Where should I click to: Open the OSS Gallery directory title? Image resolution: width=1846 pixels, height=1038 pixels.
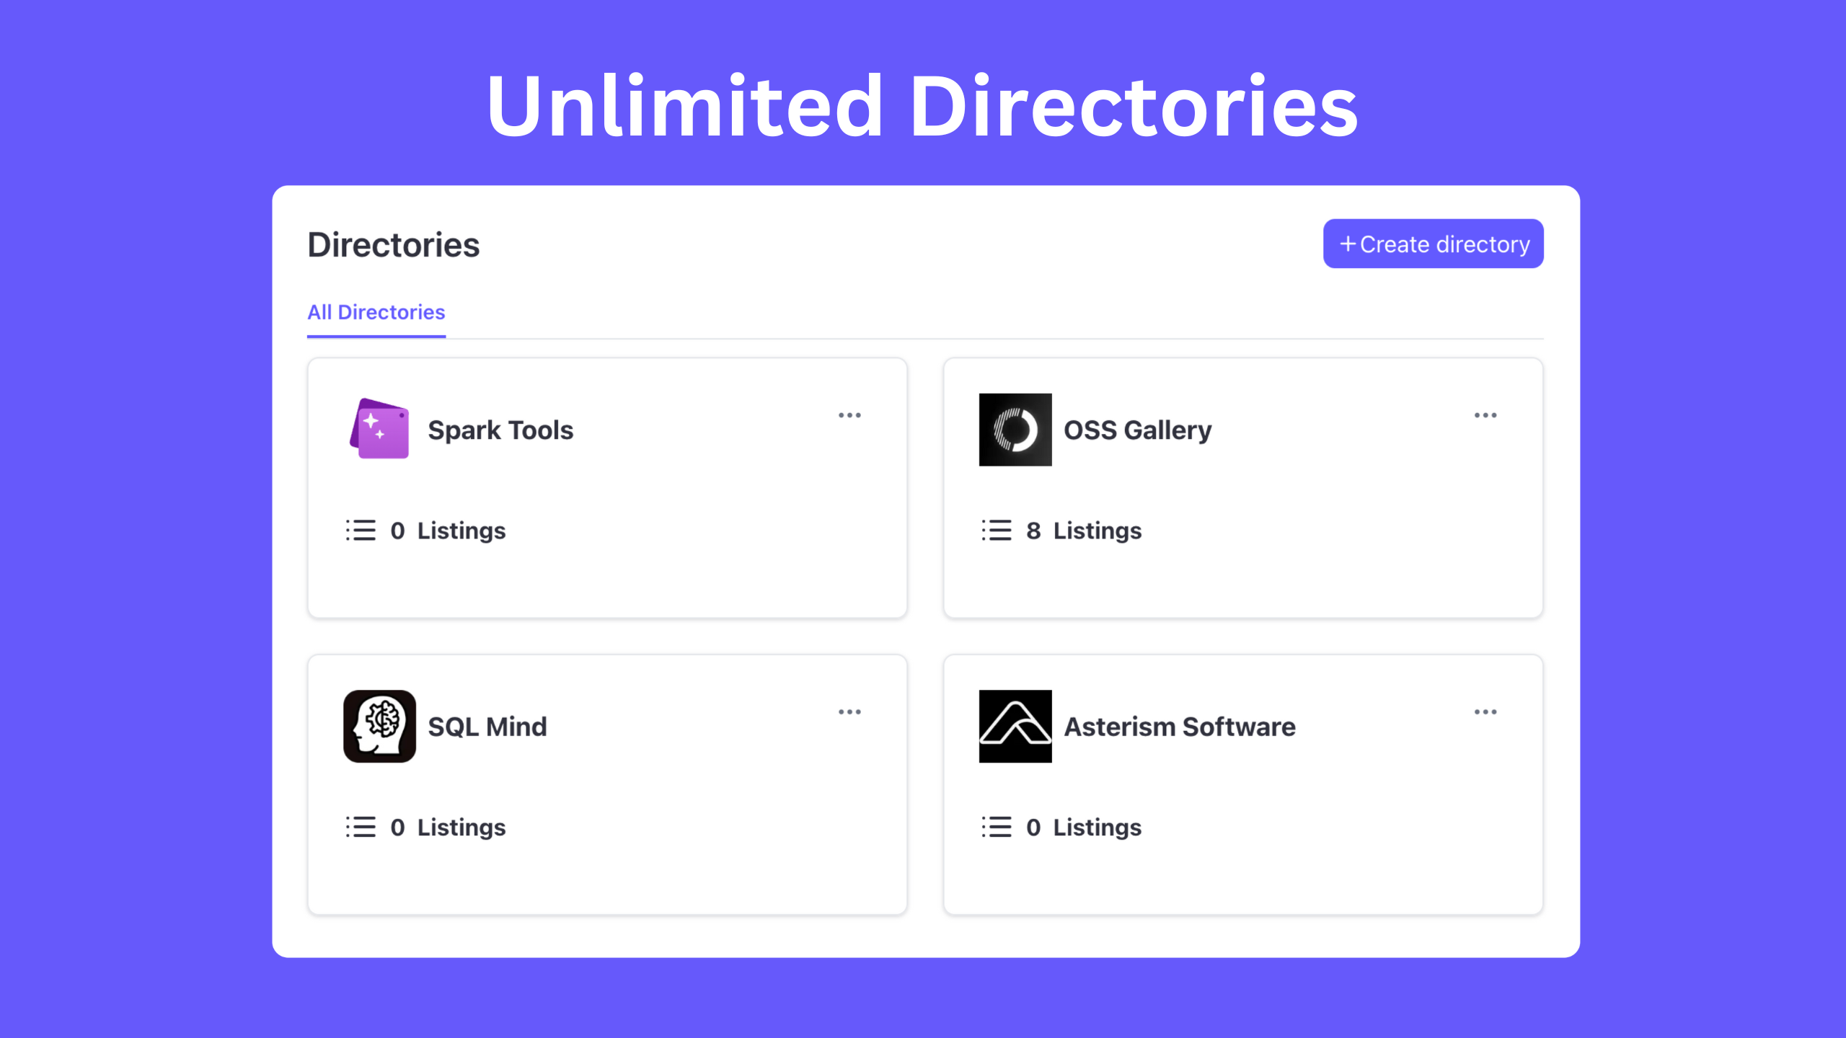pyautogui.click(x=1137, y=430)
